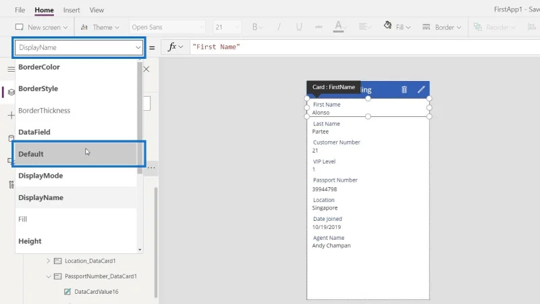The width and height of the screenshot is (540, 304).
Task: Select the BorderColor property
Action: pos(76,67)
